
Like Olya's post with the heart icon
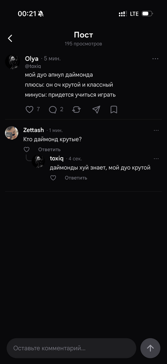click(x=29, y=110)
